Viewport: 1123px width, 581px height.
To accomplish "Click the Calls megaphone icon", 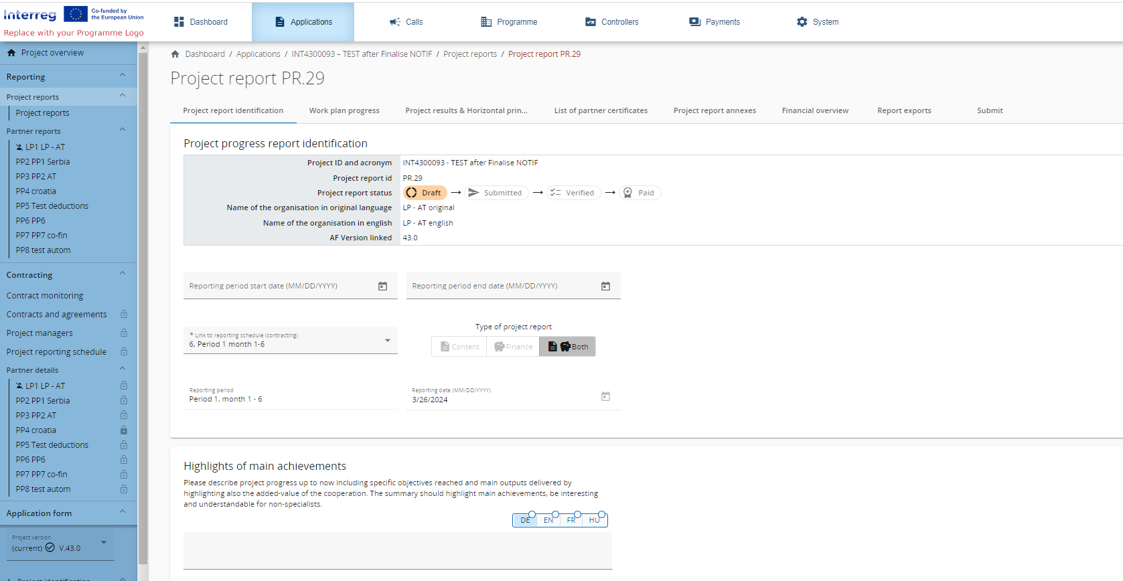I will tap(395, 22).
